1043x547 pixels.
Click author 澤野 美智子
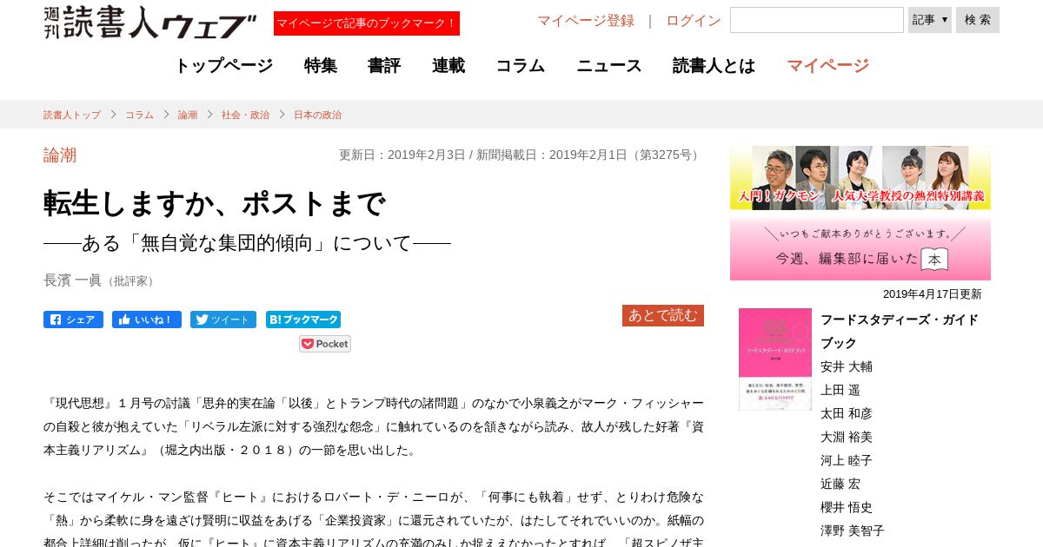point(853,531)
